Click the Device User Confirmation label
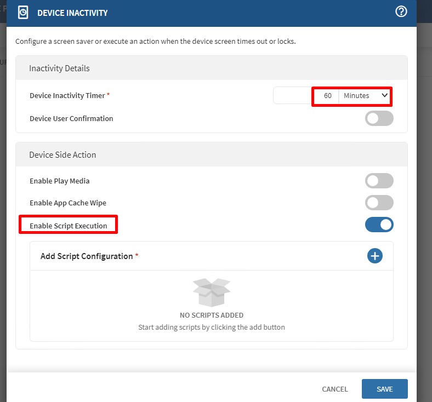Viewport: 432px width, 402px height. pyautogui.click(x=71, y=118)
